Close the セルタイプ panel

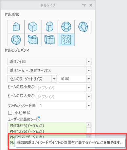(x=91, y=5)
